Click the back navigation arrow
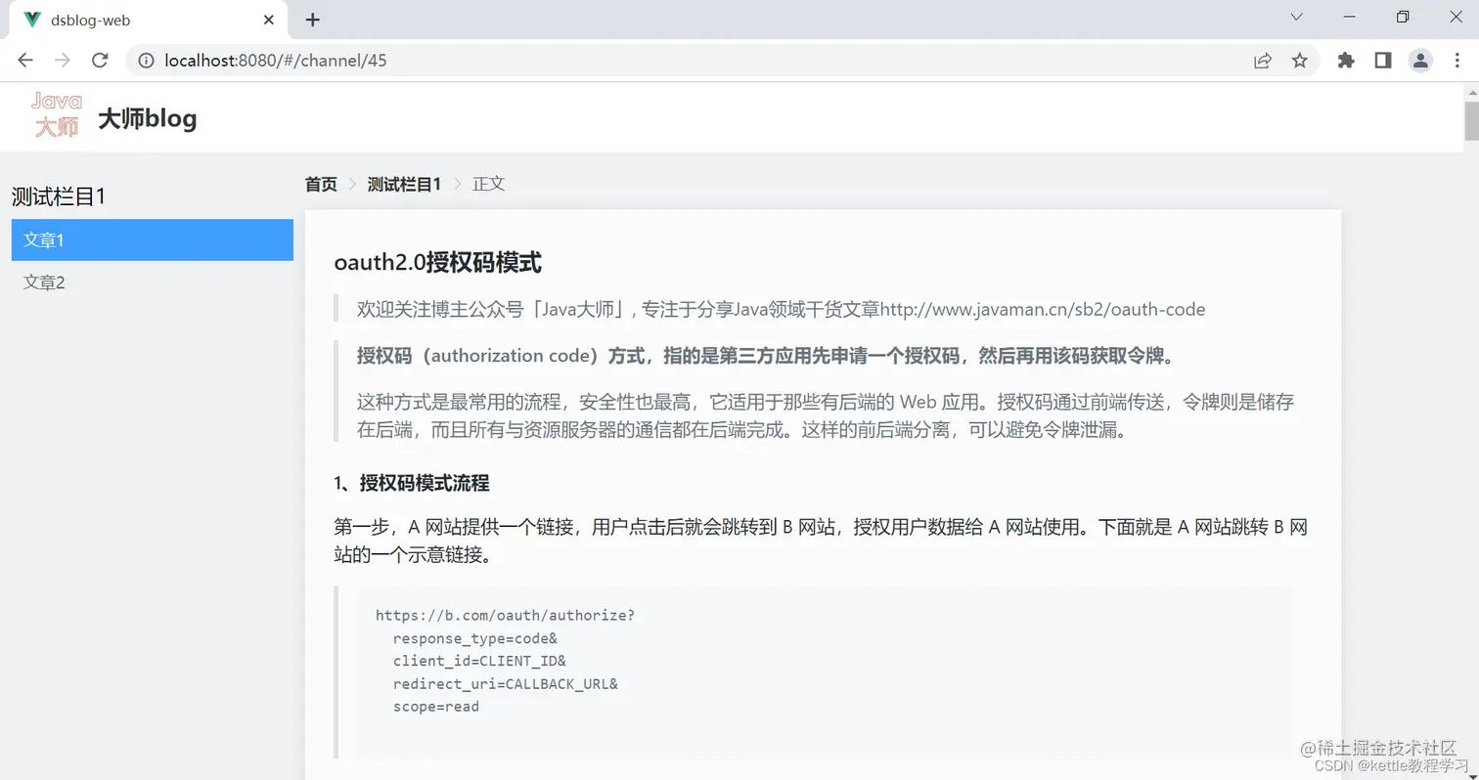Screen dimensions: 1479x780 click(24, 60)
